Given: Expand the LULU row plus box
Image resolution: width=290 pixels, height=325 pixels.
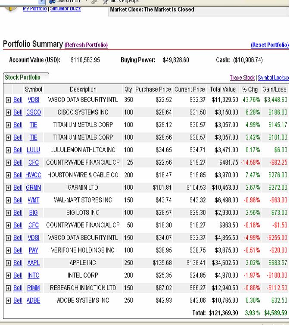Looking at the screenshot, I should tap(8, 150).
